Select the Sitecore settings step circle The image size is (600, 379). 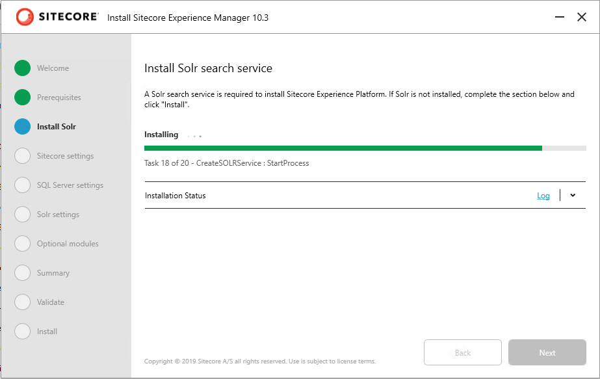click(23, 156)
